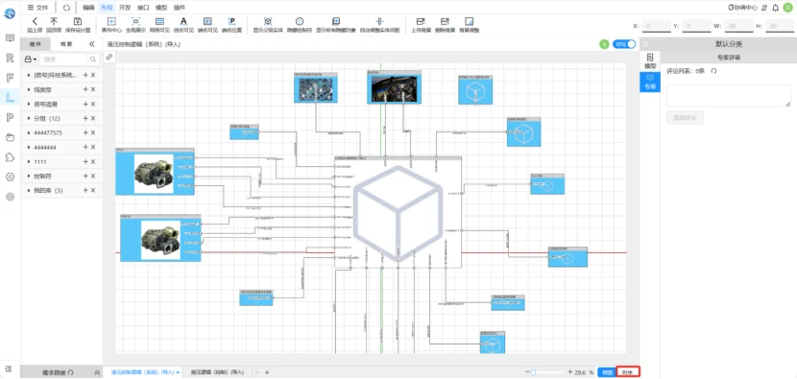Expand the [信号]环控系统 tree group

(x=29, y=75)
